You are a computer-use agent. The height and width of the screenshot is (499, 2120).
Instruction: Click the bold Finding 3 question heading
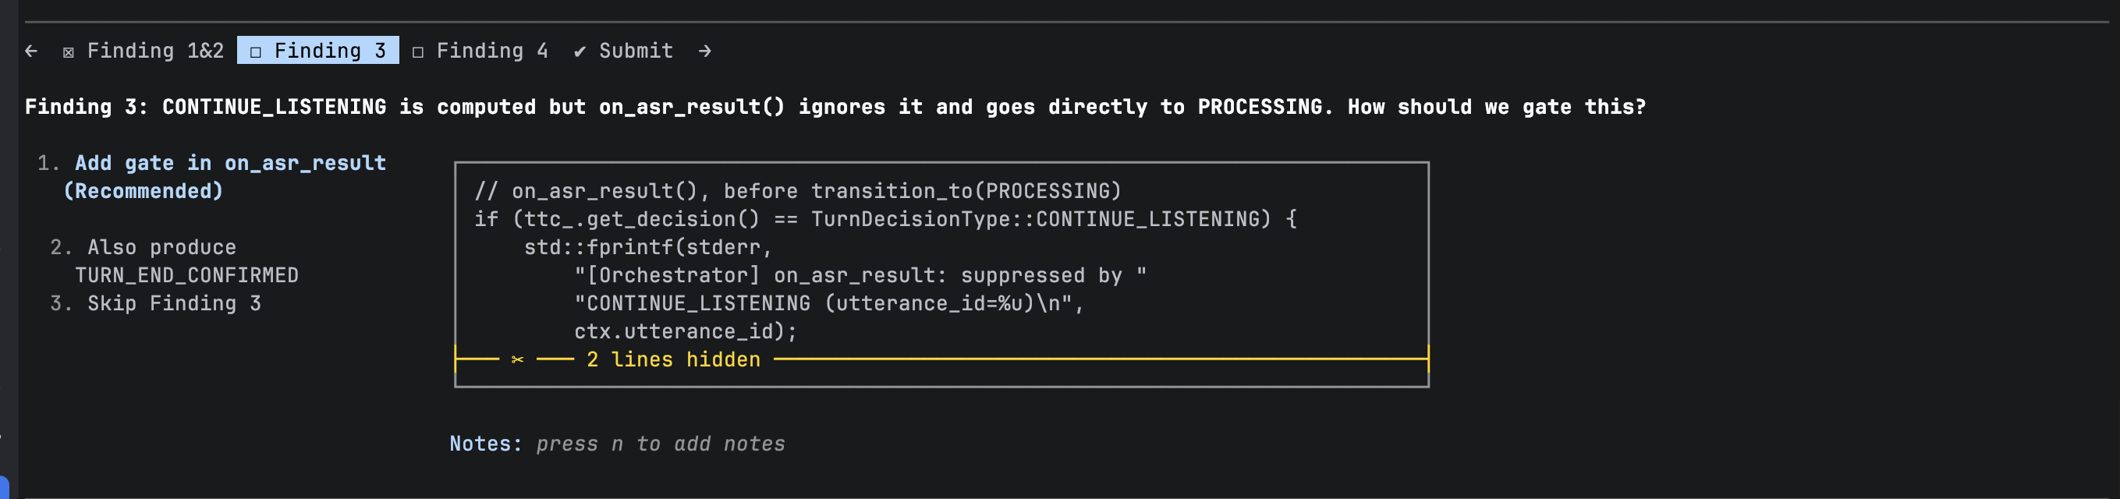[x=835, y=107]
